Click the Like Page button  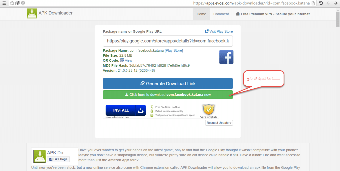point(58,159)
